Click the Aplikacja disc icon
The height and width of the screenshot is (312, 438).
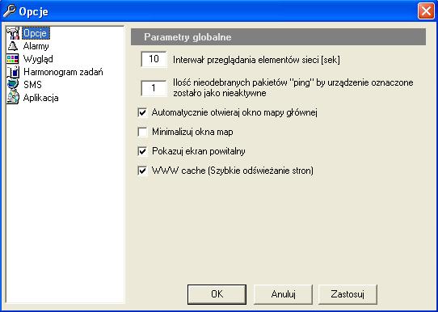coord(13,98)
